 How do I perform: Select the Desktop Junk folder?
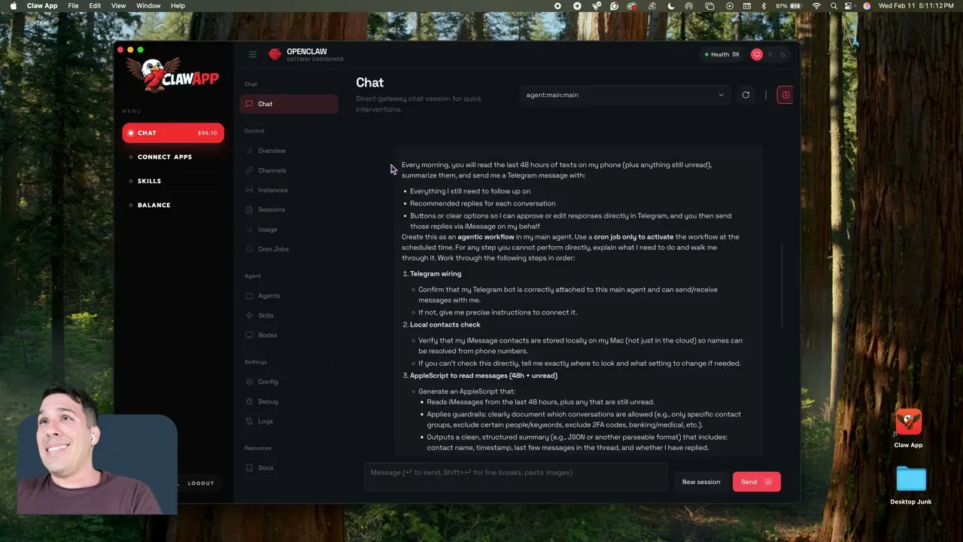pos(911,486)
